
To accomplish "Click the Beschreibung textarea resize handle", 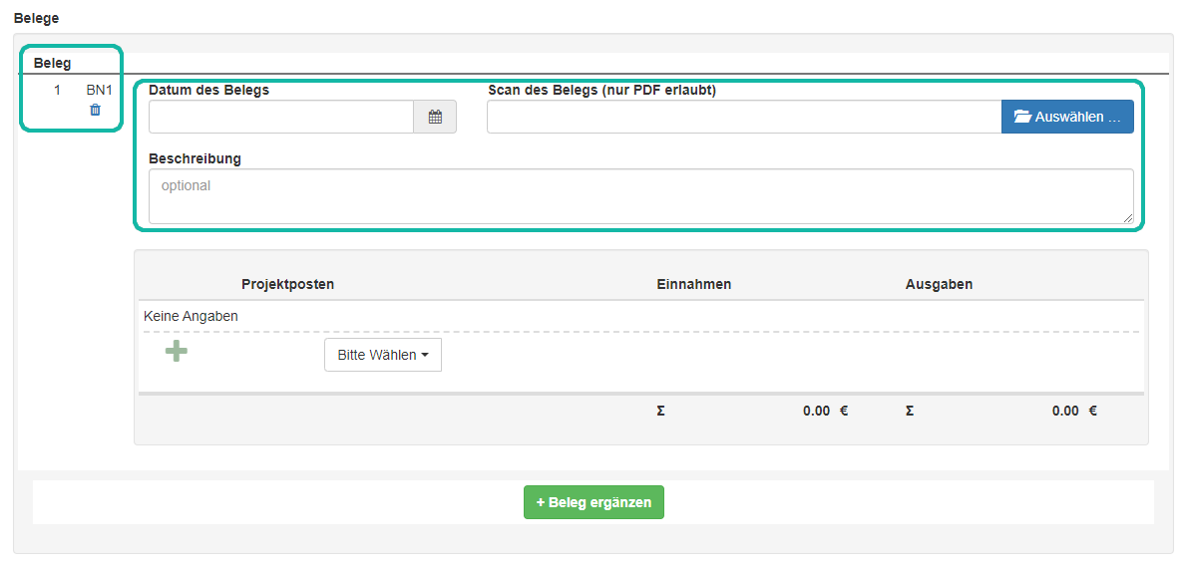I will [1128, 218].
